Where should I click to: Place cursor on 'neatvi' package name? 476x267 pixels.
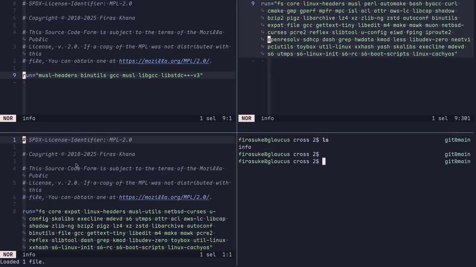pyautogui.click(x=461, y=39)
